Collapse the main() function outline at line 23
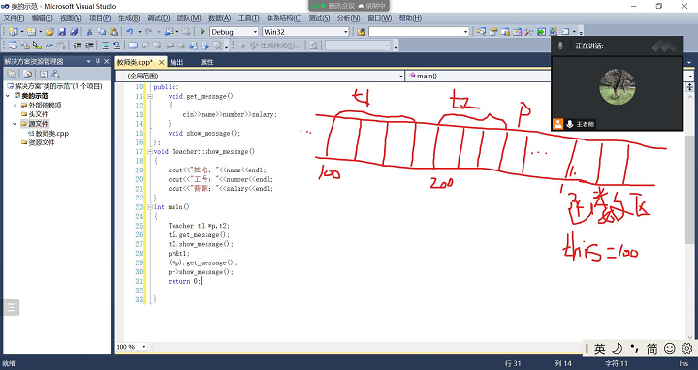Viewport: 698px width, 370px height. 150,207
